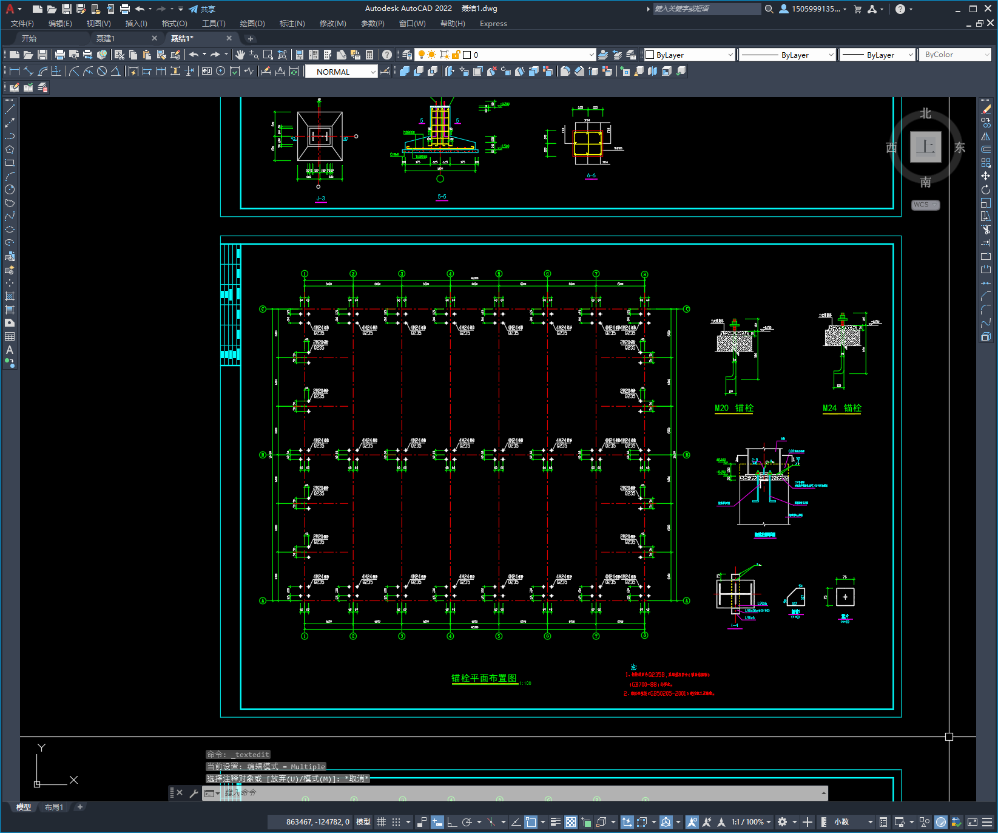Image resolution: width=998 pixels, height=833 pixels.
Task: Click the 上 top face of the ViewCube
Action: click(925, 147)
